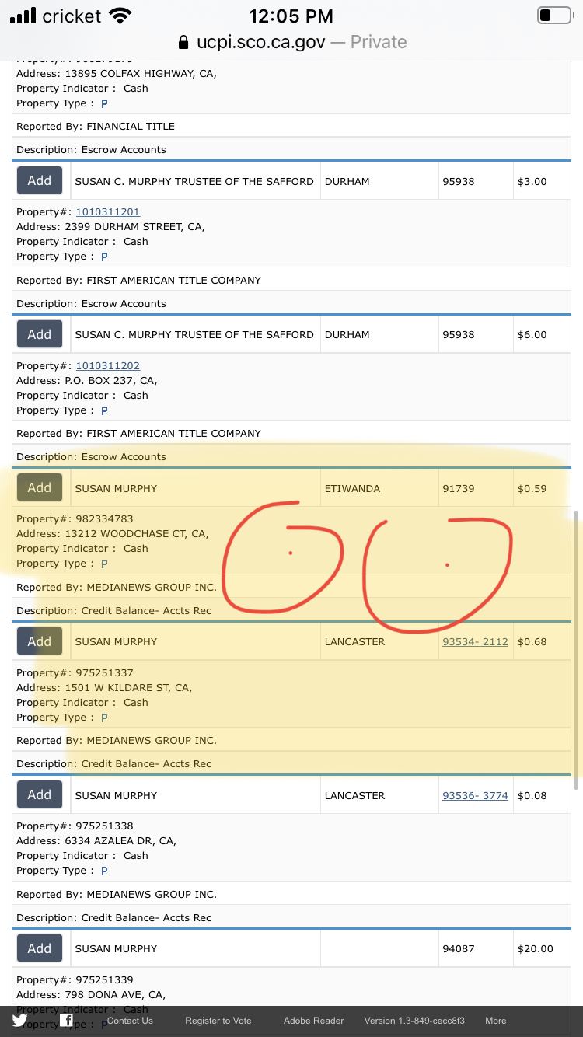This screenshot has width=583, height=1037.
Task: Add the $6.00 Safford trustee Durham property
Action: (40, 334)
